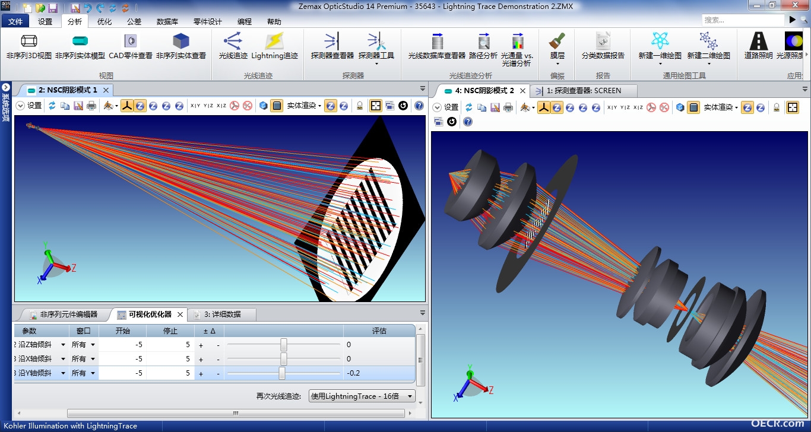Screen dimensions: 811x432
Task: Click the plus button for 沿Y轴倾斜
Action: (201, 373)
